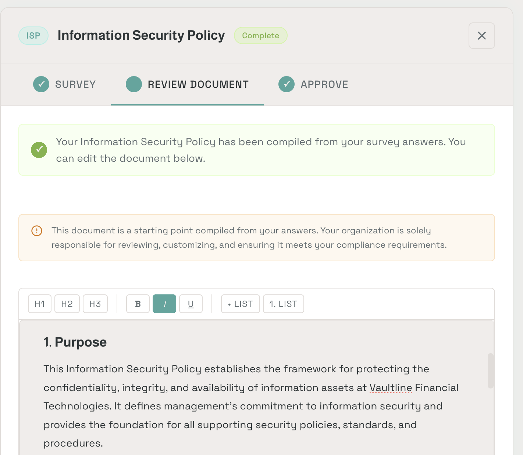Viewport: 523px width, 455px height.
Task: Click the Review Document step circle icon
Action: (134, 84)
